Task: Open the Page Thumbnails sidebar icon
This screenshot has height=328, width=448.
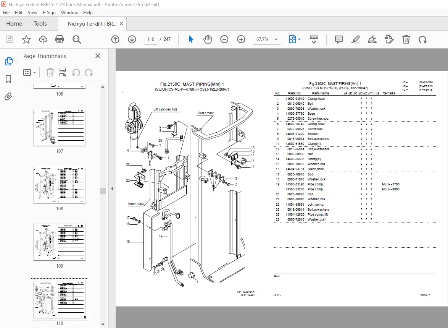Action: (x=9, y=61)
